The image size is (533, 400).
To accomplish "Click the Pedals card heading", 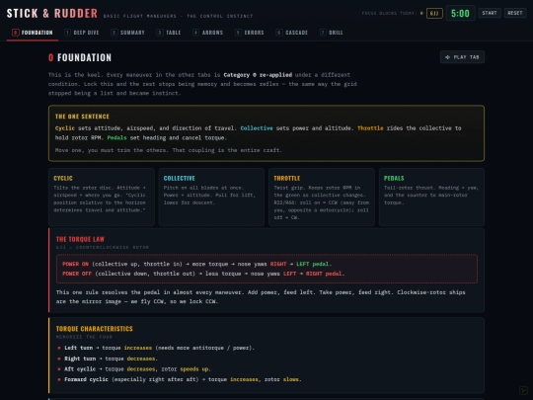I will (394, 178).
